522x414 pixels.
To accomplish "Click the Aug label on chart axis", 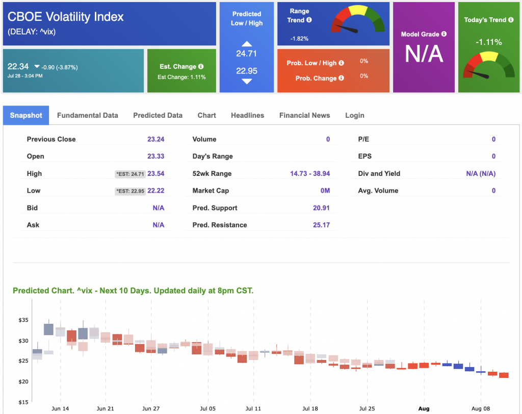I will [x=424, y=408].
